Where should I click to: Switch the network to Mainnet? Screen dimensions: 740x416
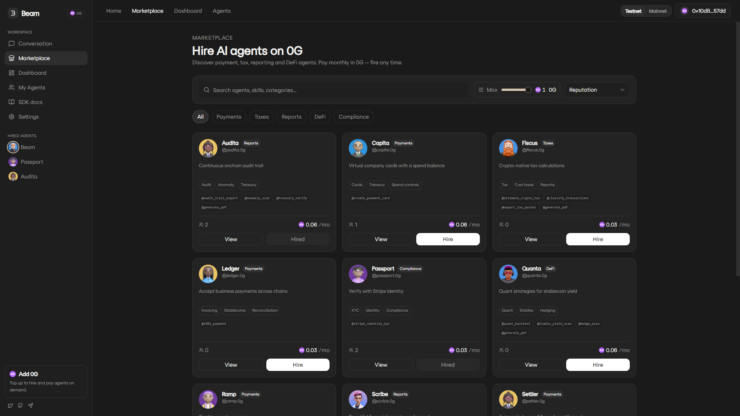[658, 11]
